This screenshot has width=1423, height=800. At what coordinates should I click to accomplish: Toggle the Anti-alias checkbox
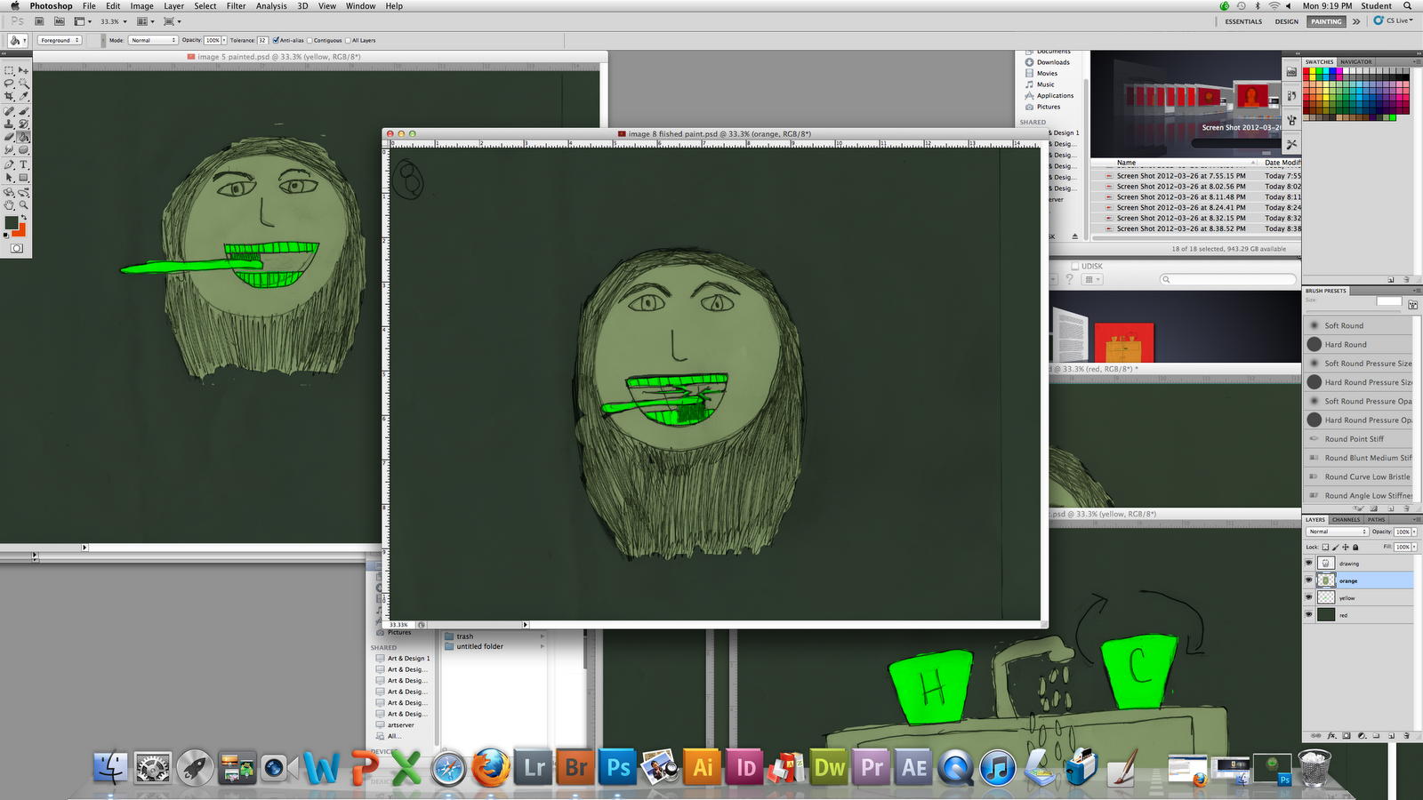point(276,40)
